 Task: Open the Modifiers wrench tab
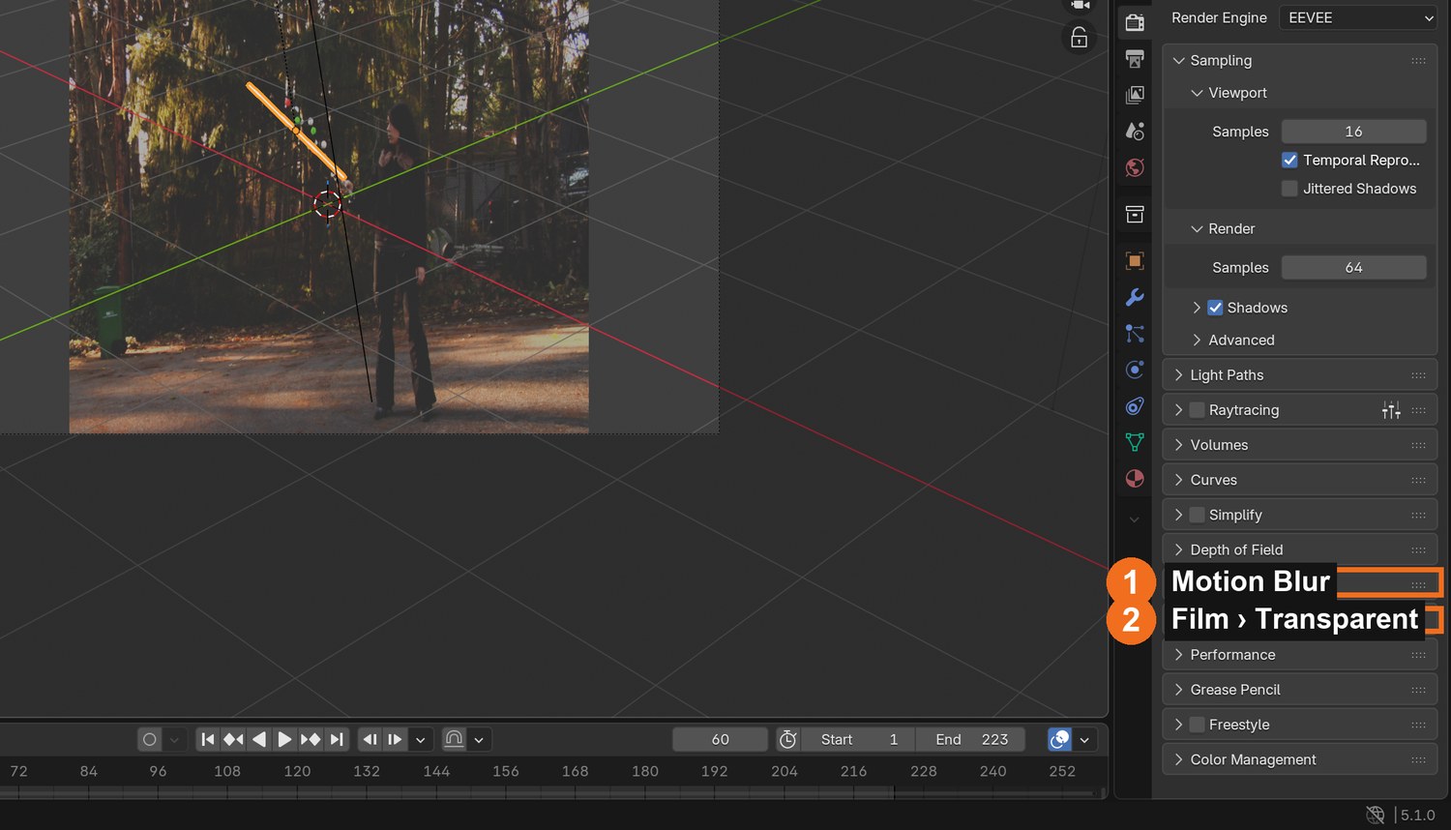[x=1135, y=297]
